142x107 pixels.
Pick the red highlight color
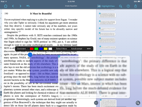coord(32,49)
